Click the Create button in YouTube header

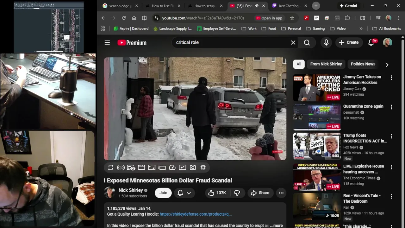pos(349,42)
